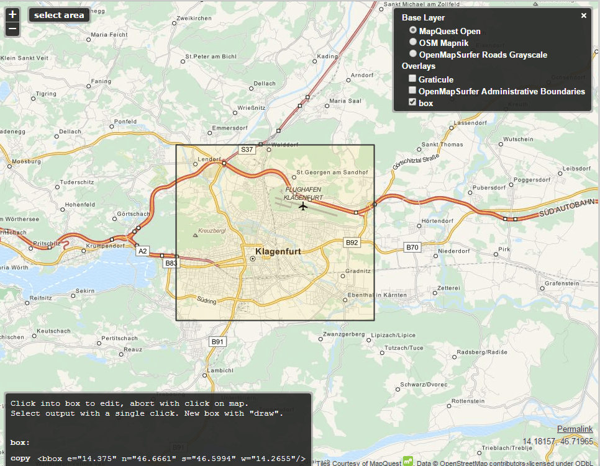This screenshot has height=466, width=600.
Task: Click the Grafenstein town label
Action: point(562,284)
